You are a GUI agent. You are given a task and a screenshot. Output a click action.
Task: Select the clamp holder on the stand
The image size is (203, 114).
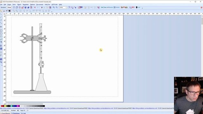(33, 38)
